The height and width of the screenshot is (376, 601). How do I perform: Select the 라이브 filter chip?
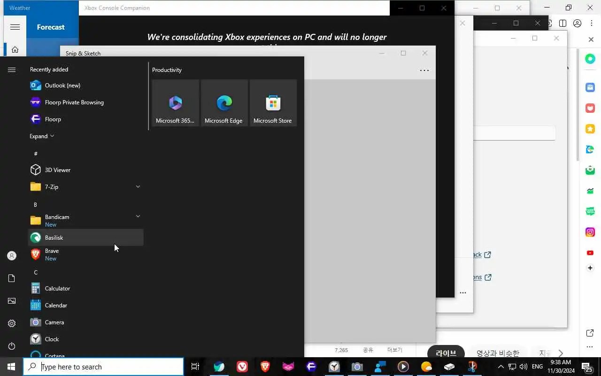(446, 353)
